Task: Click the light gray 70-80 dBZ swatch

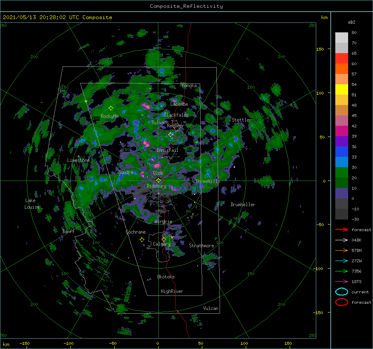Action: pyautogui.click(x=342, y=38)
